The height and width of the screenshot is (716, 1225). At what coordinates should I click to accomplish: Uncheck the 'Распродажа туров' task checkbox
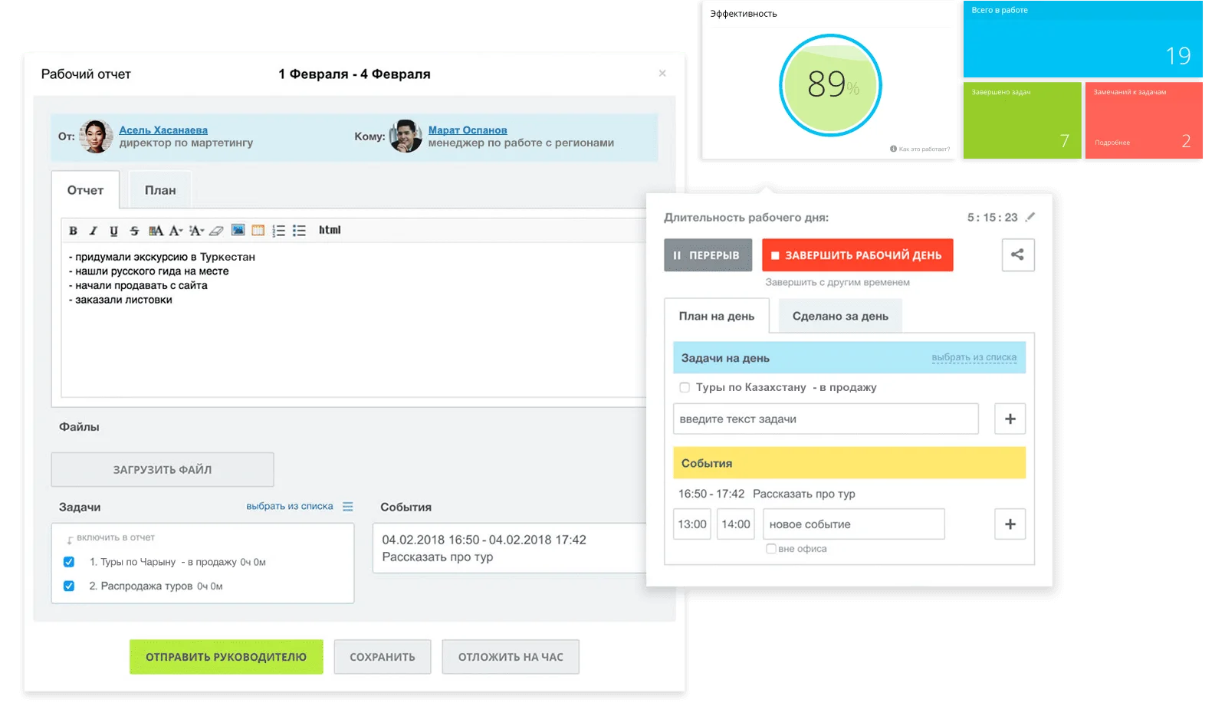click(x=69, y=586)
